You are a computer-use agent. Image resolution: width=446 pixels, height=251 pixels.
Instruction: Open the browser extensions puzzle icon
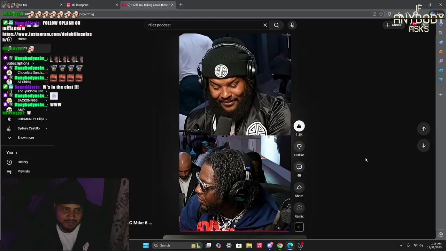(390, 14)
